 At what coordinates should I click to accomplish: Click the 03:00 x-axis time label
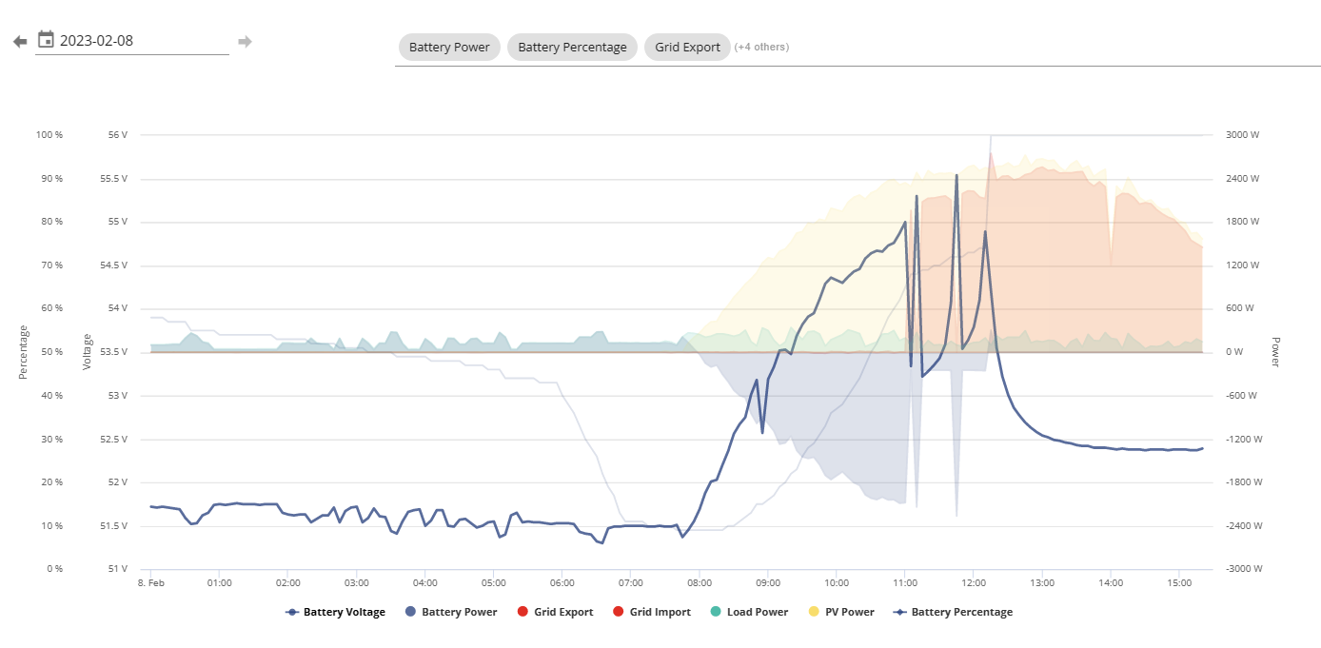[357, 582]
